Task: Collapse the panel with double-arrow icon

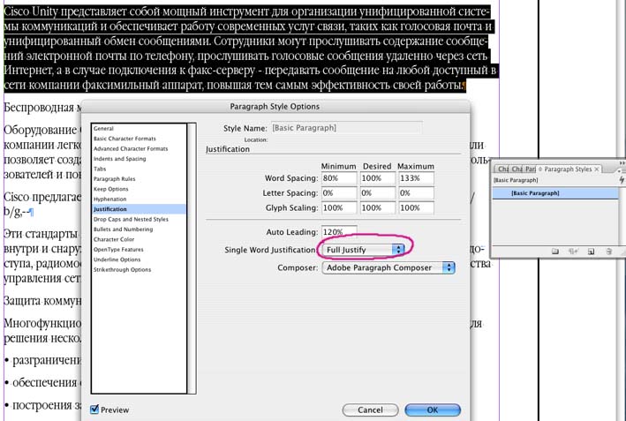Action: (x=622, y=163)
